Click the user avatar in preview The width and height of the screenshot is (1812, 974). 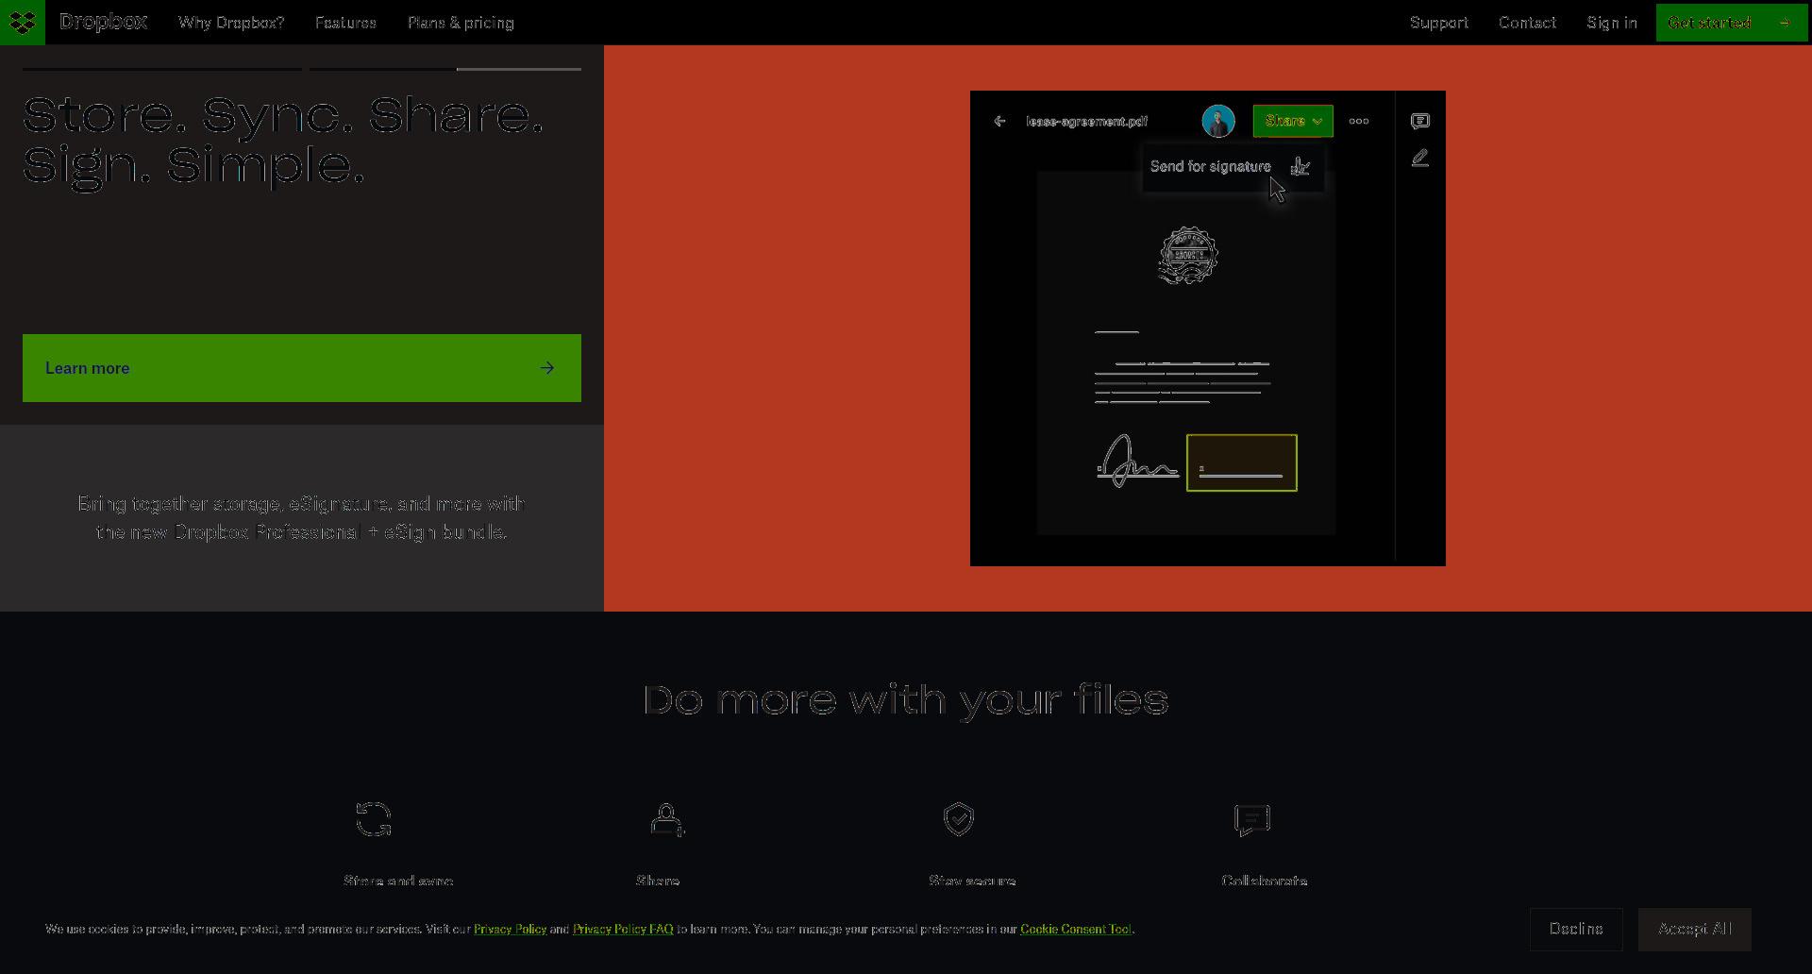click(x=1218, y=121)
